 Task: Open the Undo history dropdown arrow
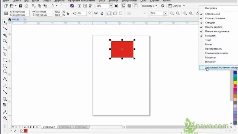coord(57,6)
